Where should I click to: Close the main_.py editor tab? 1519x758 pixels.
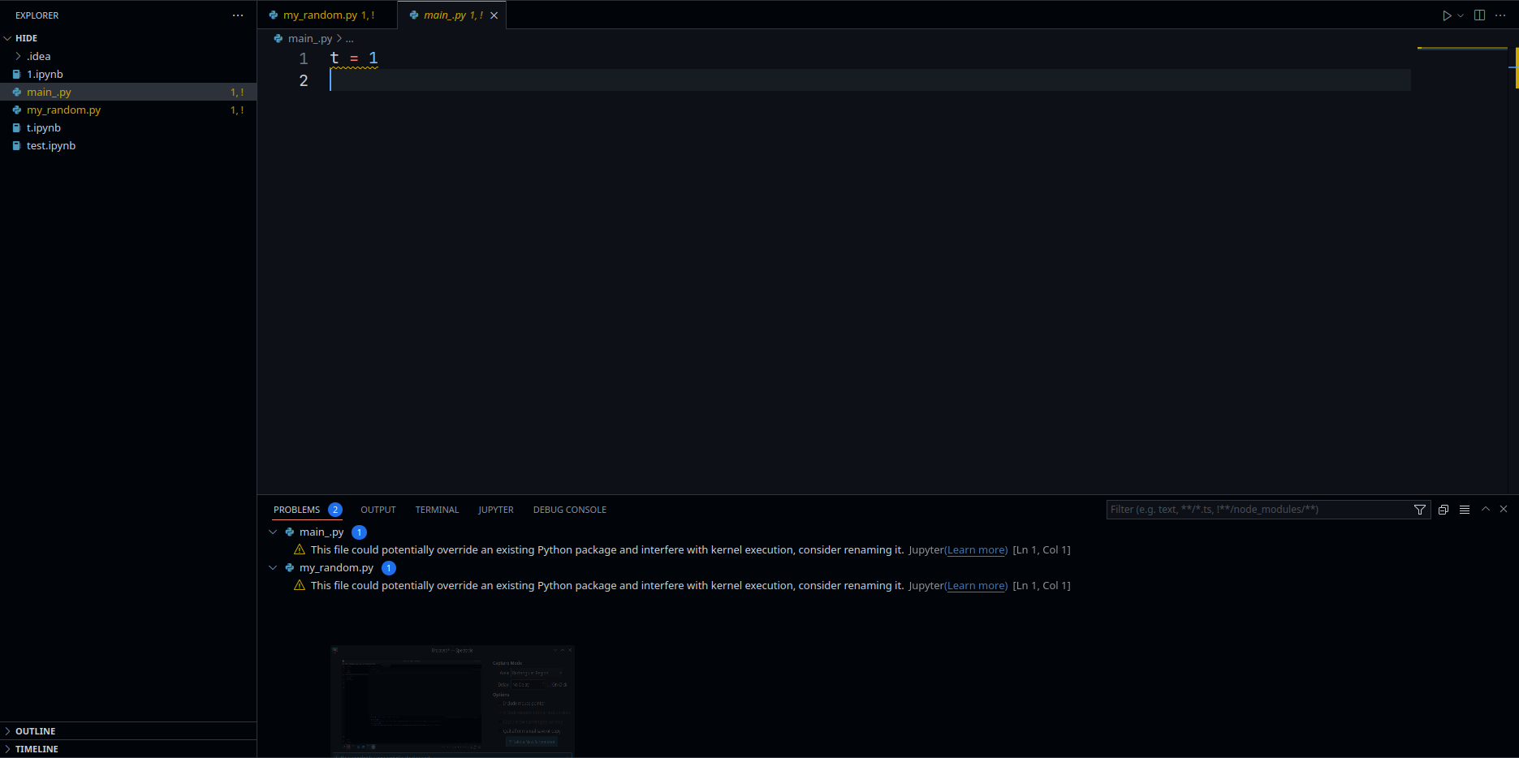tap(494, 15)
